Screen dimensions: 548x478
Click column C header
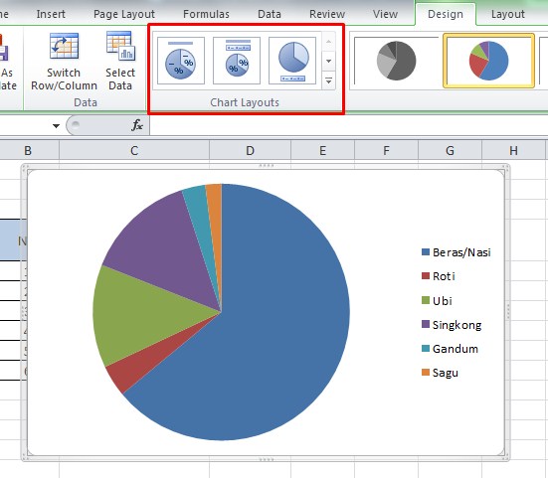point(134,150)
